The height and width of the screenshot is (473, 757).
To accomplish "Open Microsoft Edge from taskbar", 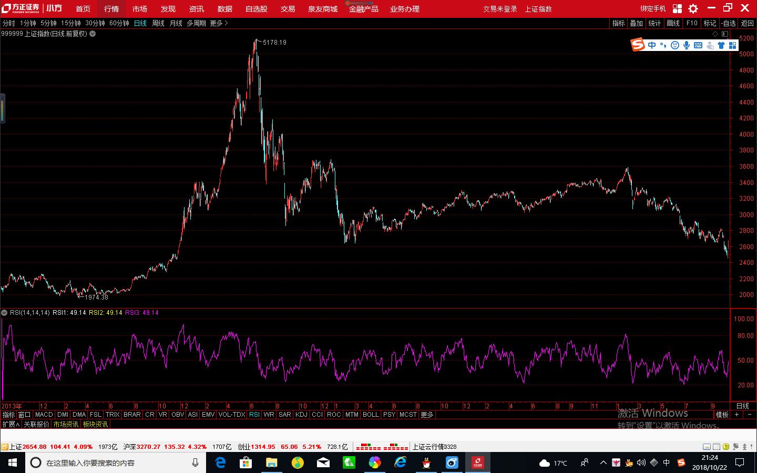I will (221, 462).
